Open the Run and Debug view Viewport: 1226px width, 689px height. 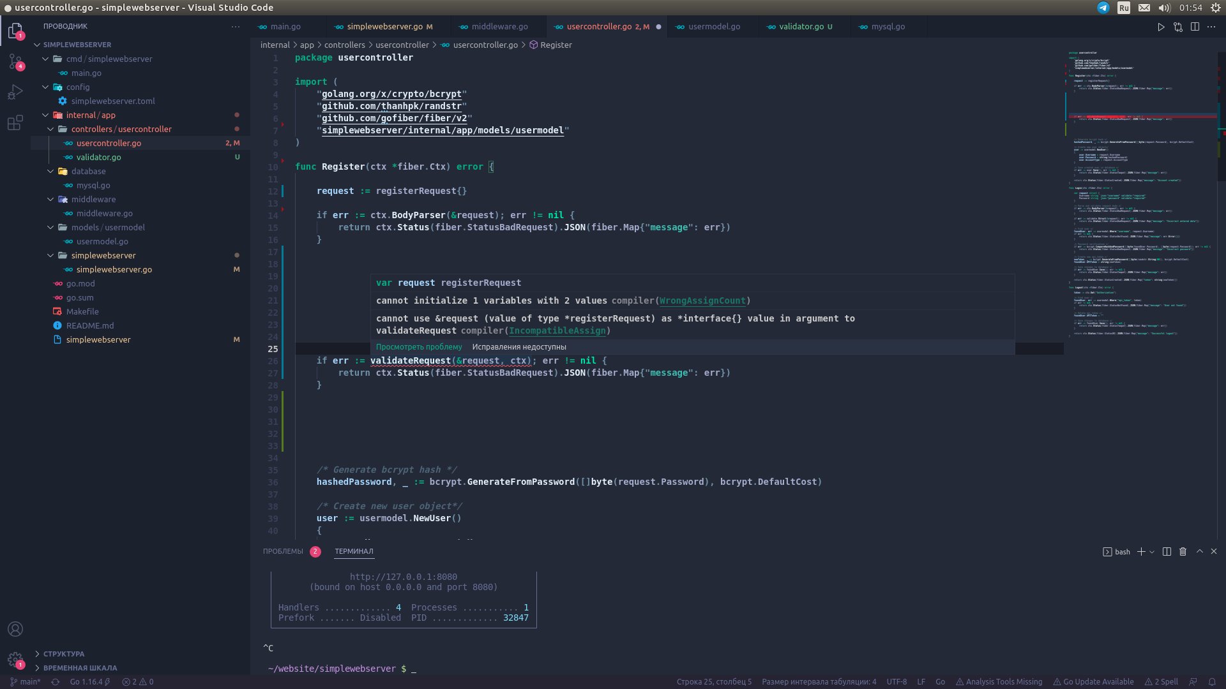15,92
